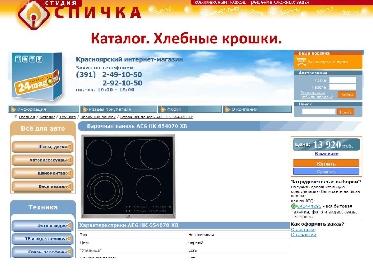Open Шины, диски category
The image size is (373, 280).
point(42,147)
